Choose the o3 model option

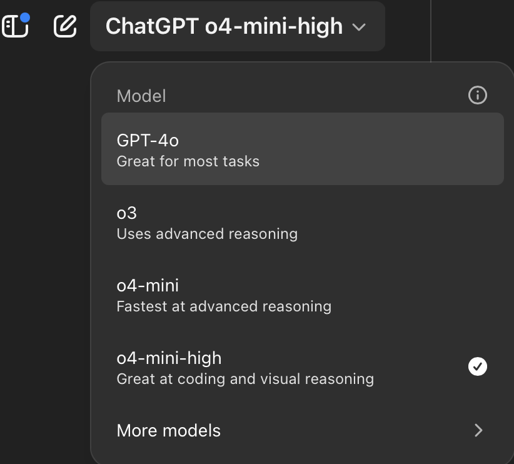[x=302, y=223]
